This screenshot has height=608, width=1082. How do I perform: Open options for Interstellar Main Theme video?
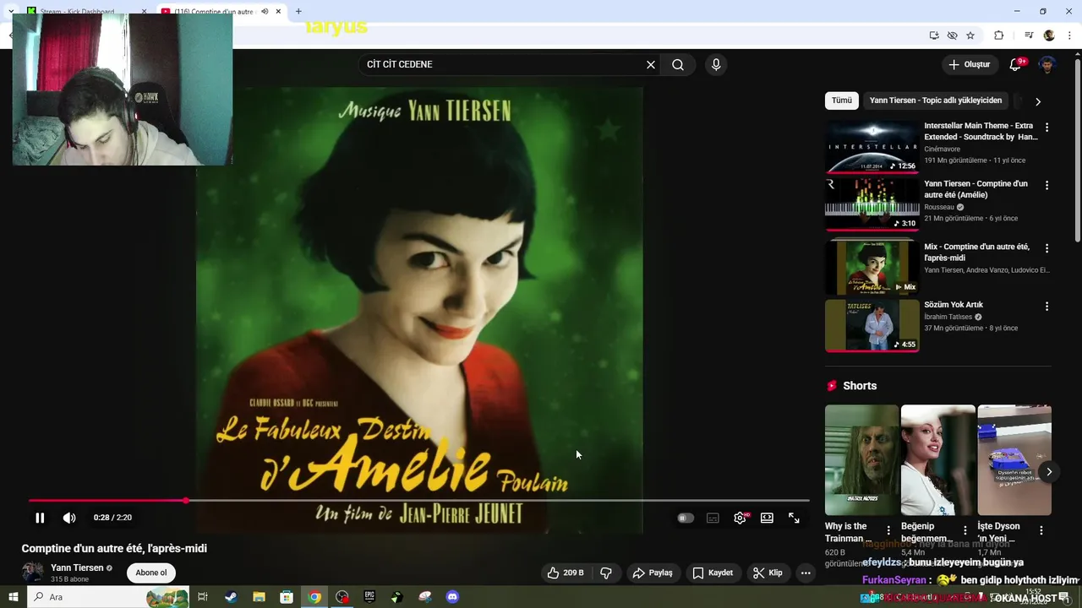1046,127
